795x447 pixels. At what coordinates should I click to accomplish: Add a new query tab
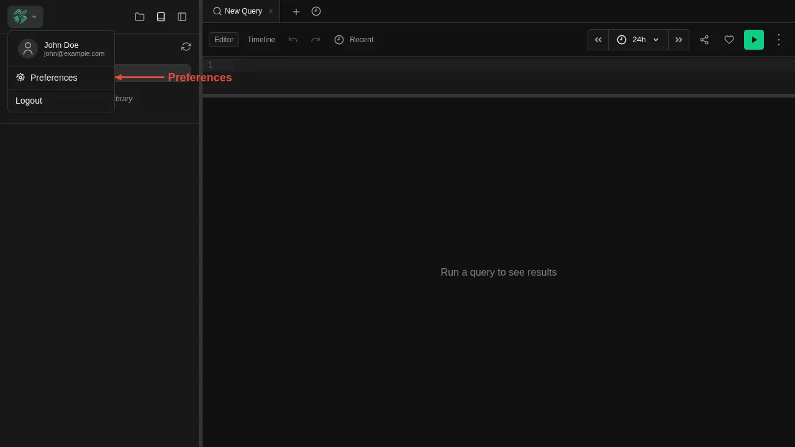click(296, 11)
